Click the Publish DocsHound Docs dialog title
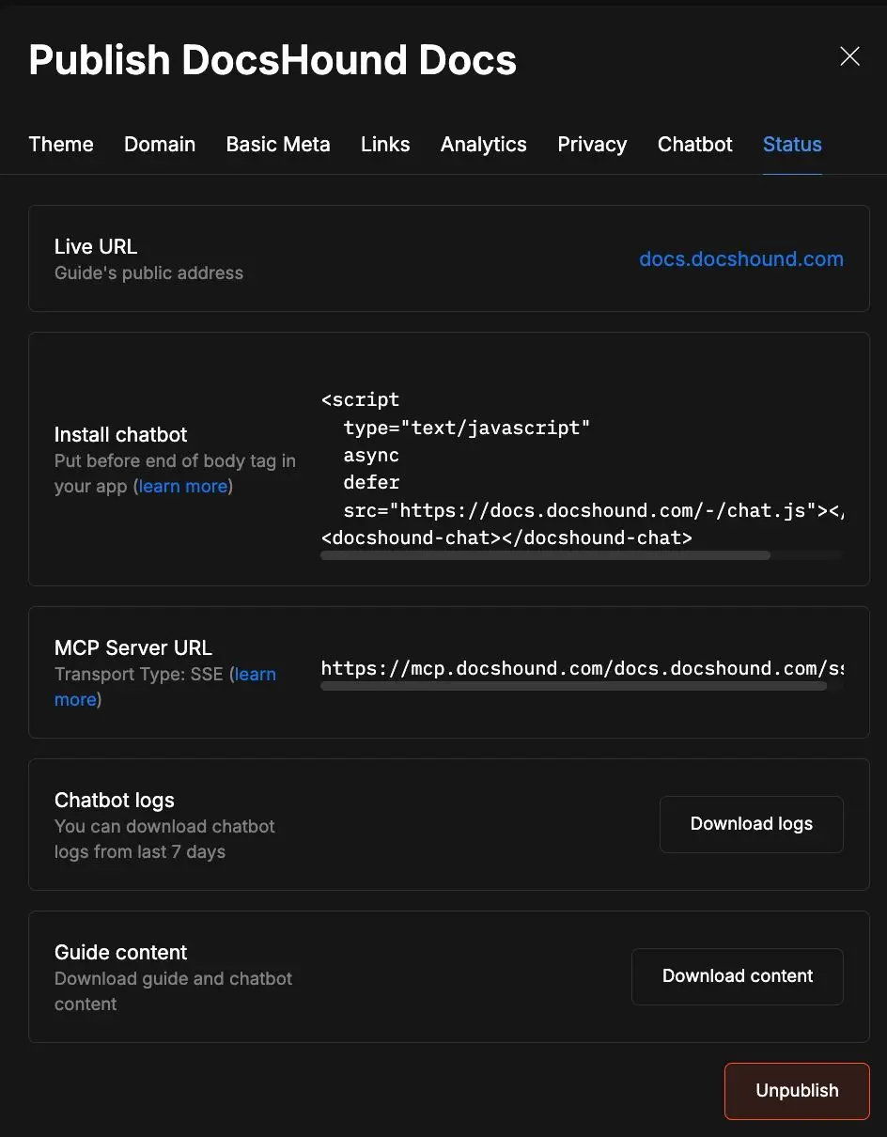Image resolution: width=887 pixels, height=1137 pixels. [x=272, y=60]
